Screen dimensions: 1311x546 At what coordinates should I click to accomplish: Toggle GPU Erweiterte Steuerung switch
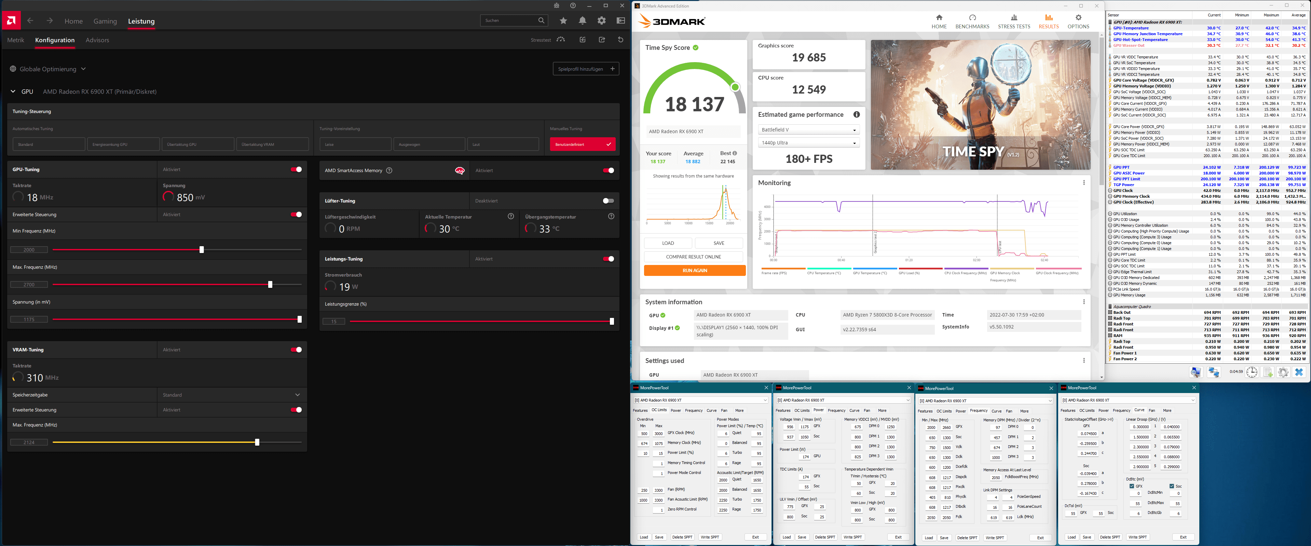coord(296,214)
